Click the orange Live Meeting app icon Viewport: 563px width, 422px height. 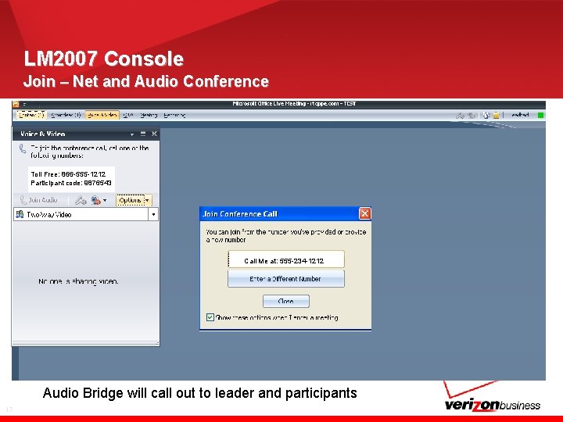[x=16, y=104]
